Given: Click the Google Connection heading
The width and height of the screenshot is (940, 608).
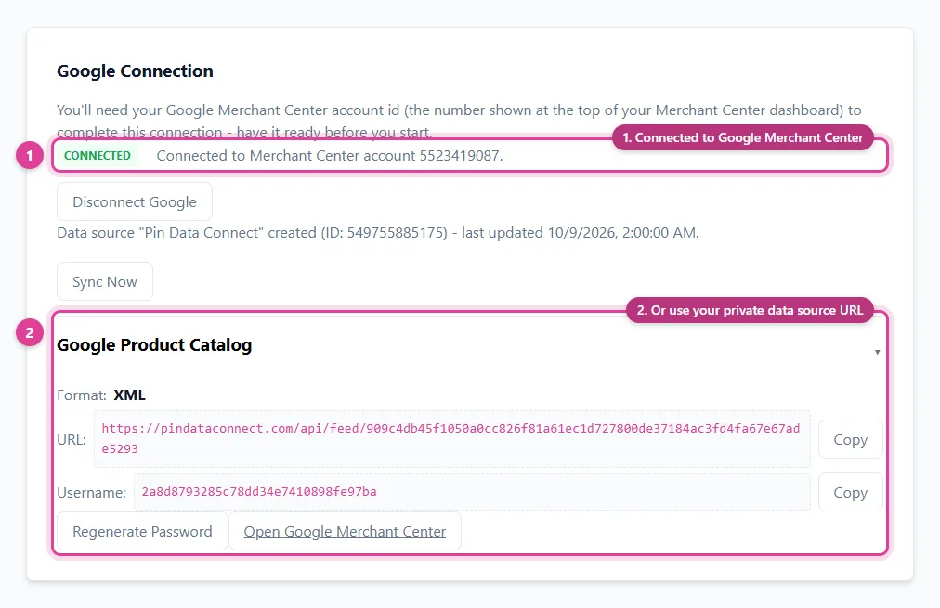Looking at the screenshot, I should click(x=135, y=71).
